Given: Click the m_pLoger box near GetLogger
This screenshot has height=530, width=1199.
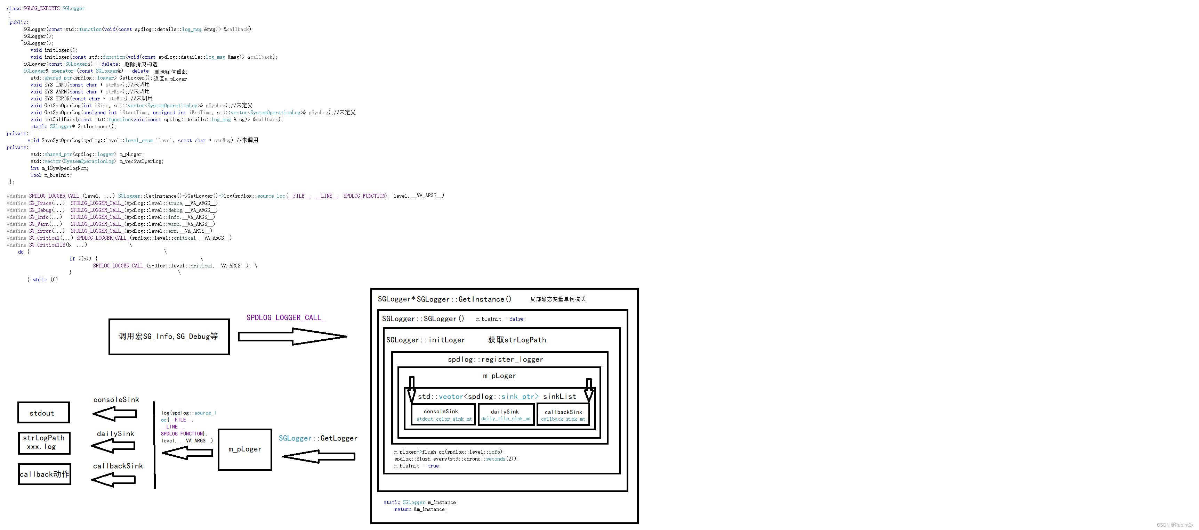Looking at the screenshot, I should pyautogui.click(x=245, y=449).
